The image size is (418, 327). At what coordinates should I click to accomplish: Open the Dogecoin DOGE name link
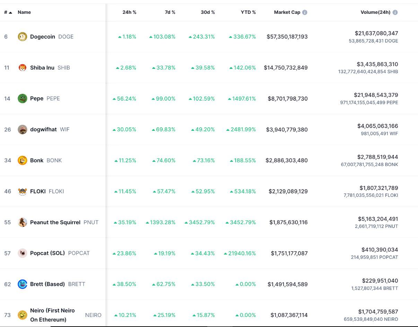pyautogui.click(x=43, y=36)
